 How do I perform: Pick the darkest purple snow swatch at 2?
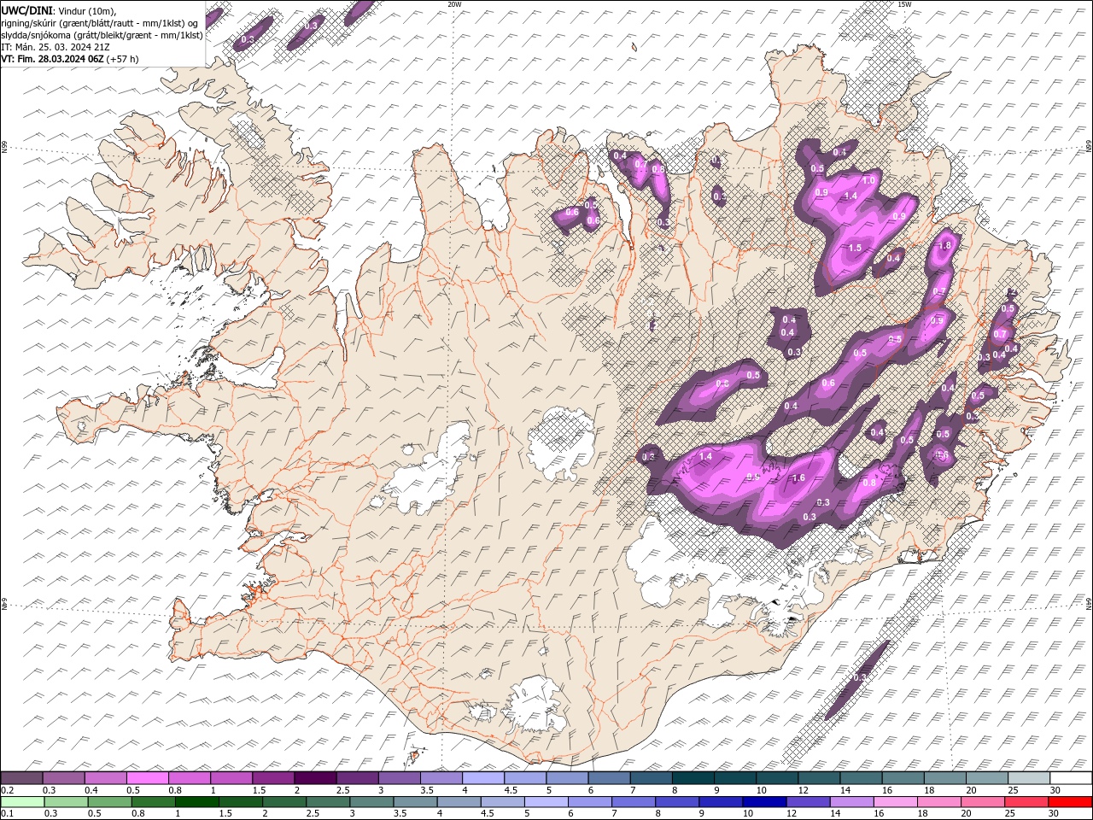315,778
